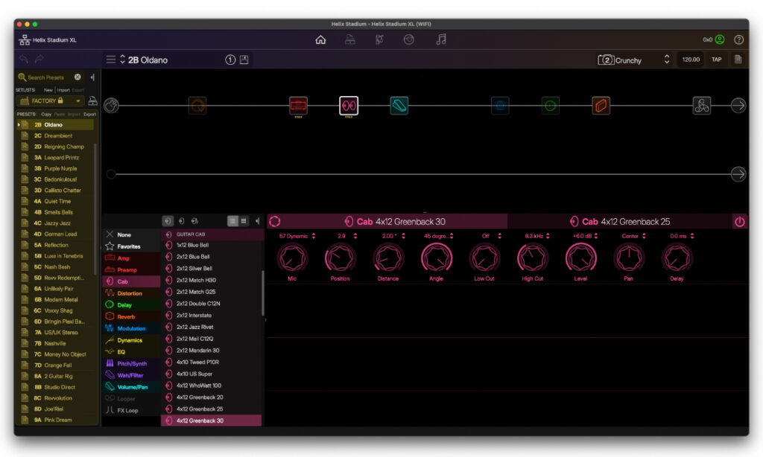
Task: Open the Crunchy snapshot dropdown
Action: point(667,59)
